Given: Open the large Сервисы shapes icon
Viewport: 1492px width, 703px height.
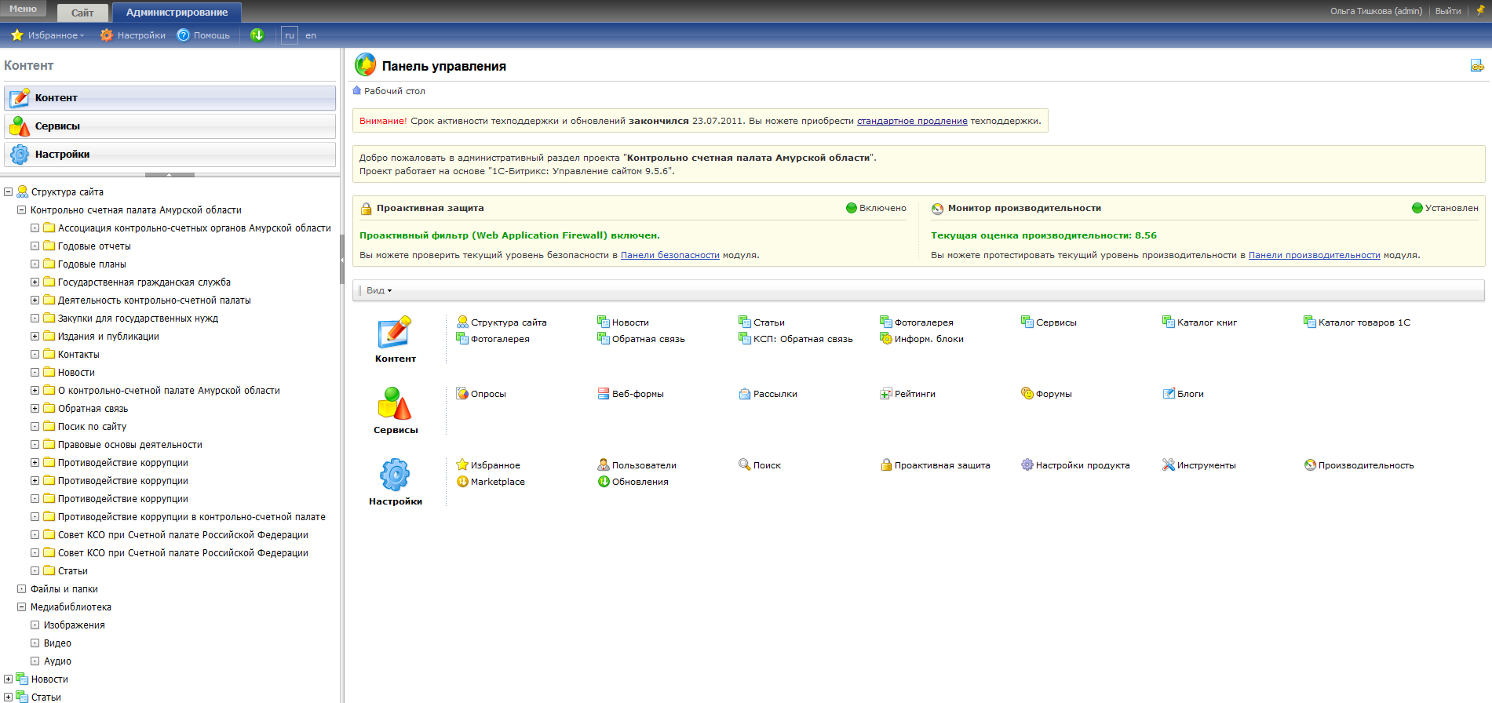Looking at the screenshot, I should (x=395, y=404).
